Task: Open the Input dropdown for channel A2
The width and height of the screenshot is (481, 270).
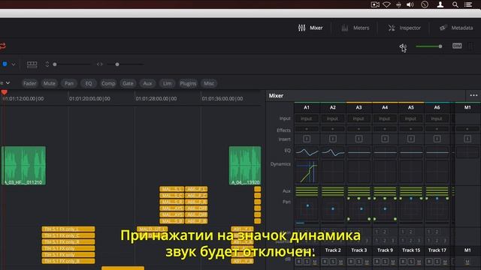Action: click(x=332, y=118)
